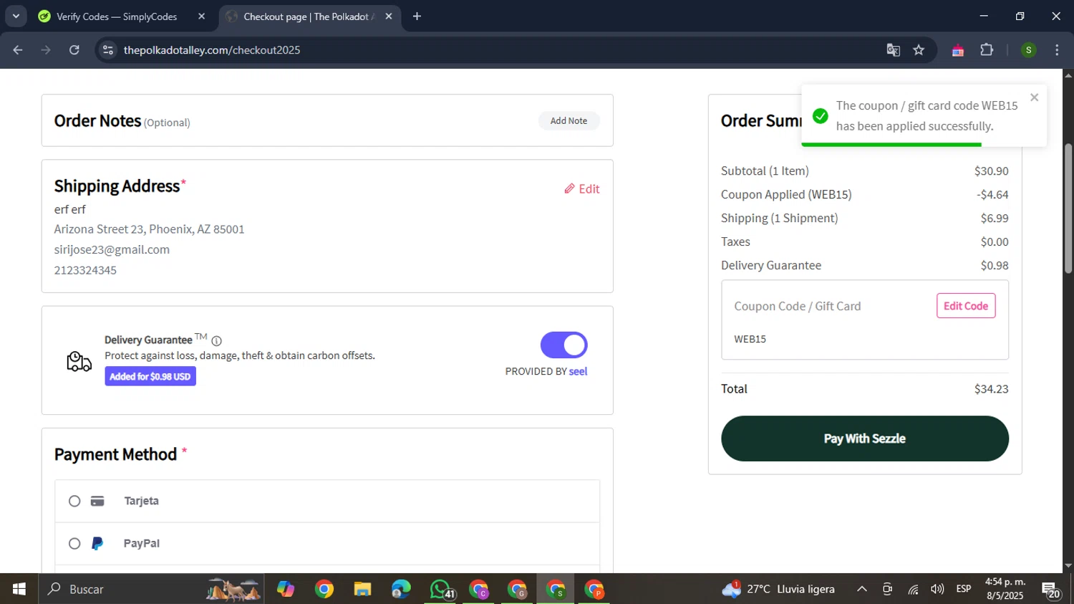This screenshot has height=604, width=1074.
Task: Open the weather widget 27°C Lluvia ligera
Action: pyautogui.click(x=778, y=589)
